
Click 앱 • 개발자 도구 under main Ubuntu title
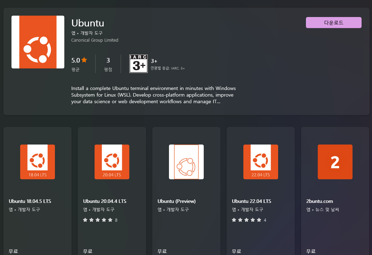[x=87, y=33]
